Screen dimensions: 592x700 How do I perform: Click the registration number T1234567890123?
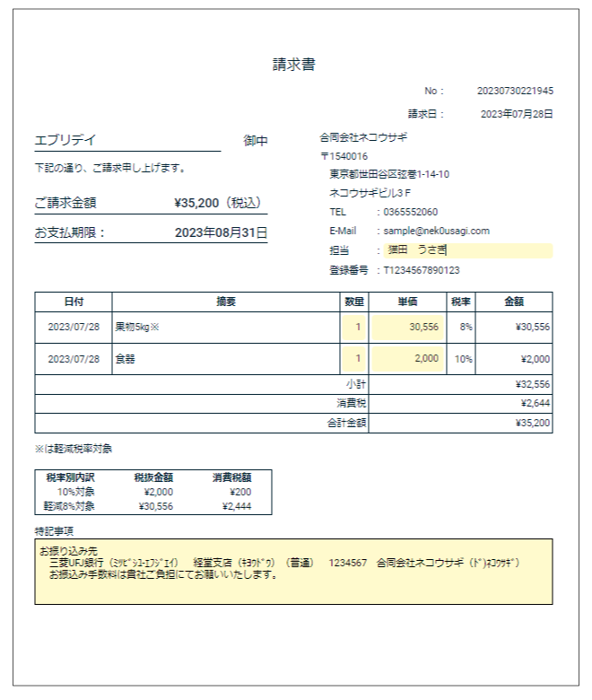pos(422,270)
